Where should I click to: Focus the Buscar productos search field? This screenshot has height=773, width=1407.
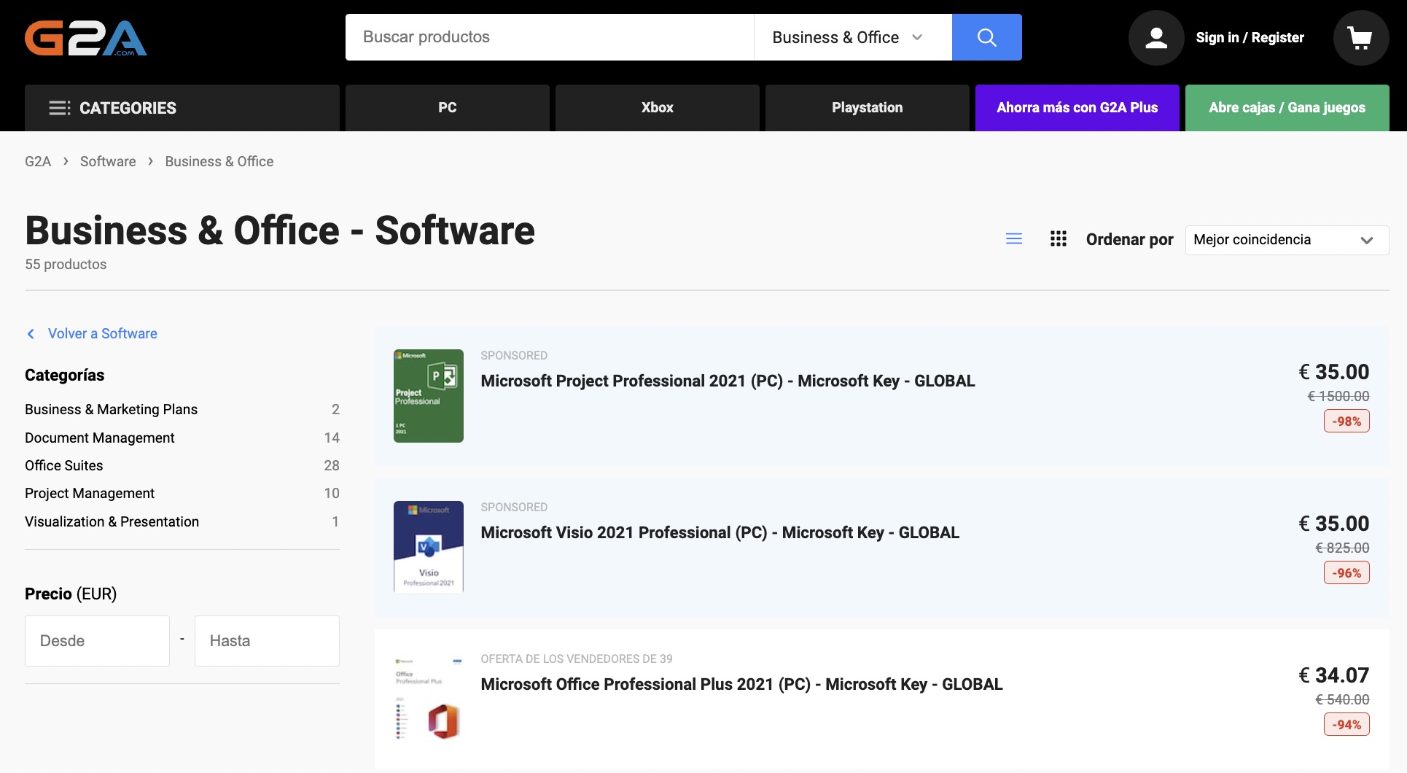[x=550, y=37]
